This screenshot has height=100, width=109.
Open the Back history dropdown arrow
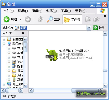pyautogui.click(x=20, y=19)
